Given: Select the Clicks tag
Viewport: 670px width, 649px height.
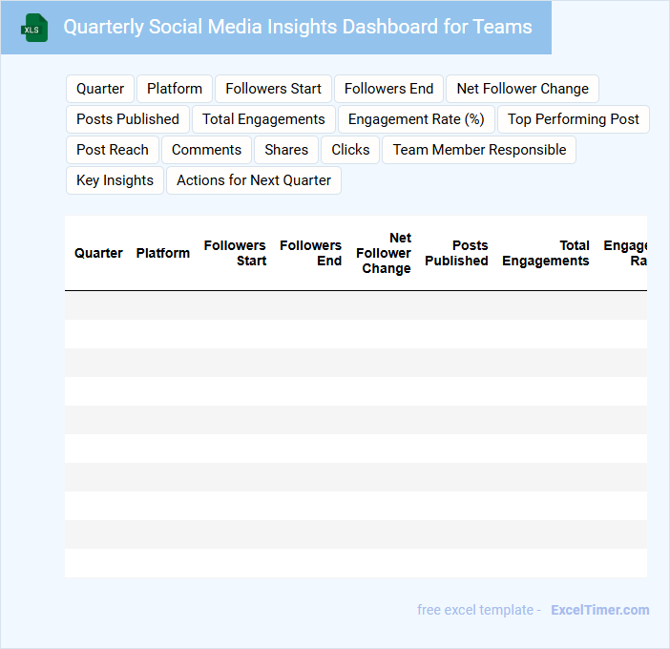Looking at the screenshot, I should tap(350, 150).
